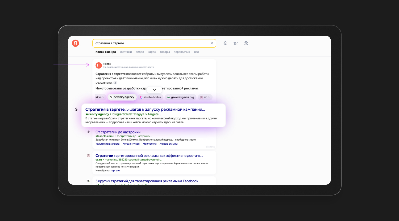399x221 pixels.
Task: Expand the Нейро answer with chevron
Action: 154,90
